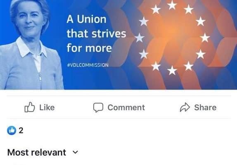This screenshot has height=165, width=237.
Task: Open the "Most relevant" comment sort menu
Action: (43, 152)
